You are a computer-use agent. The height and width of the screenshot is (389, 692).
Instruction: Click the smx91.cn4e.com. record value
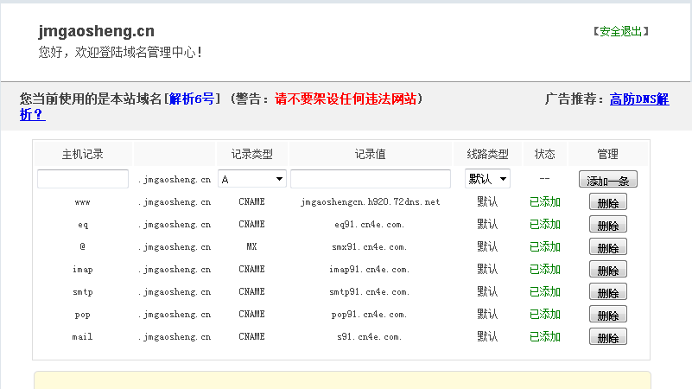pyautogui.click(x=370, y=247)
